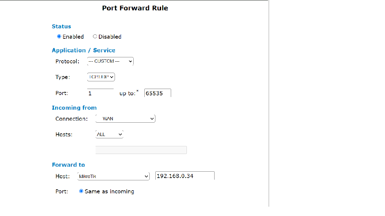Click the Incoming from section heading
Screen dimensions: 385x216
(x=74, y=108)
